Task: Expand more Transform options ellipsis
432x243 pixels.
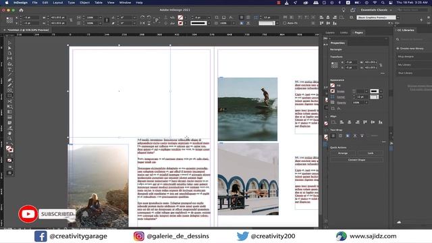Action: 383,74
